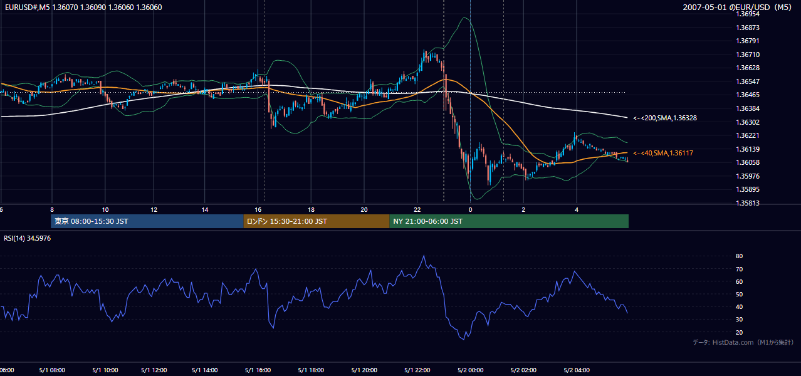Click the <-<200,SMA,1.36328 label
This screenshot has height=376, width=801.
click(x=664, y=118)
